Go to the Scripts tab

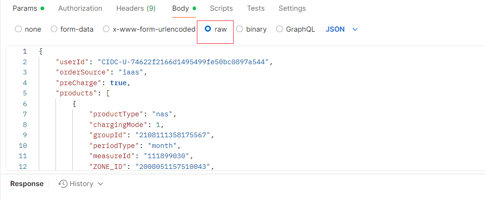coord(221,8)
